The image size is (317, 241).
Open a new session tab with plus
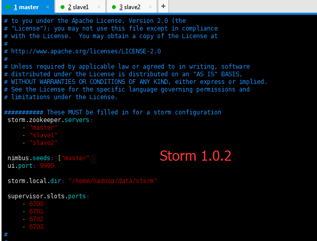[x=163, y=6]
